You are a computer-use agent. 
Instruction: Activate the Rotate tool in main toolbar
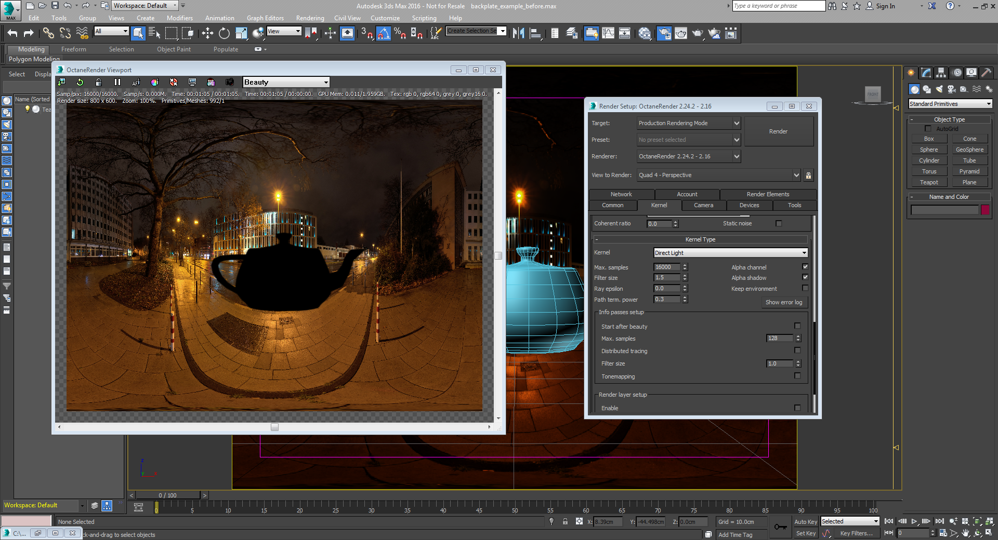click(x=224, y=34)
